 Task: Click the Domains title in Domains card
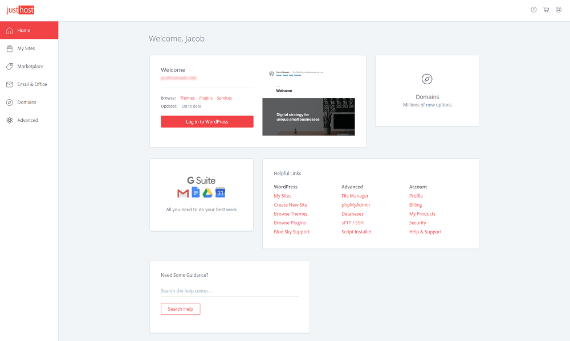click(x=427, y=97)
